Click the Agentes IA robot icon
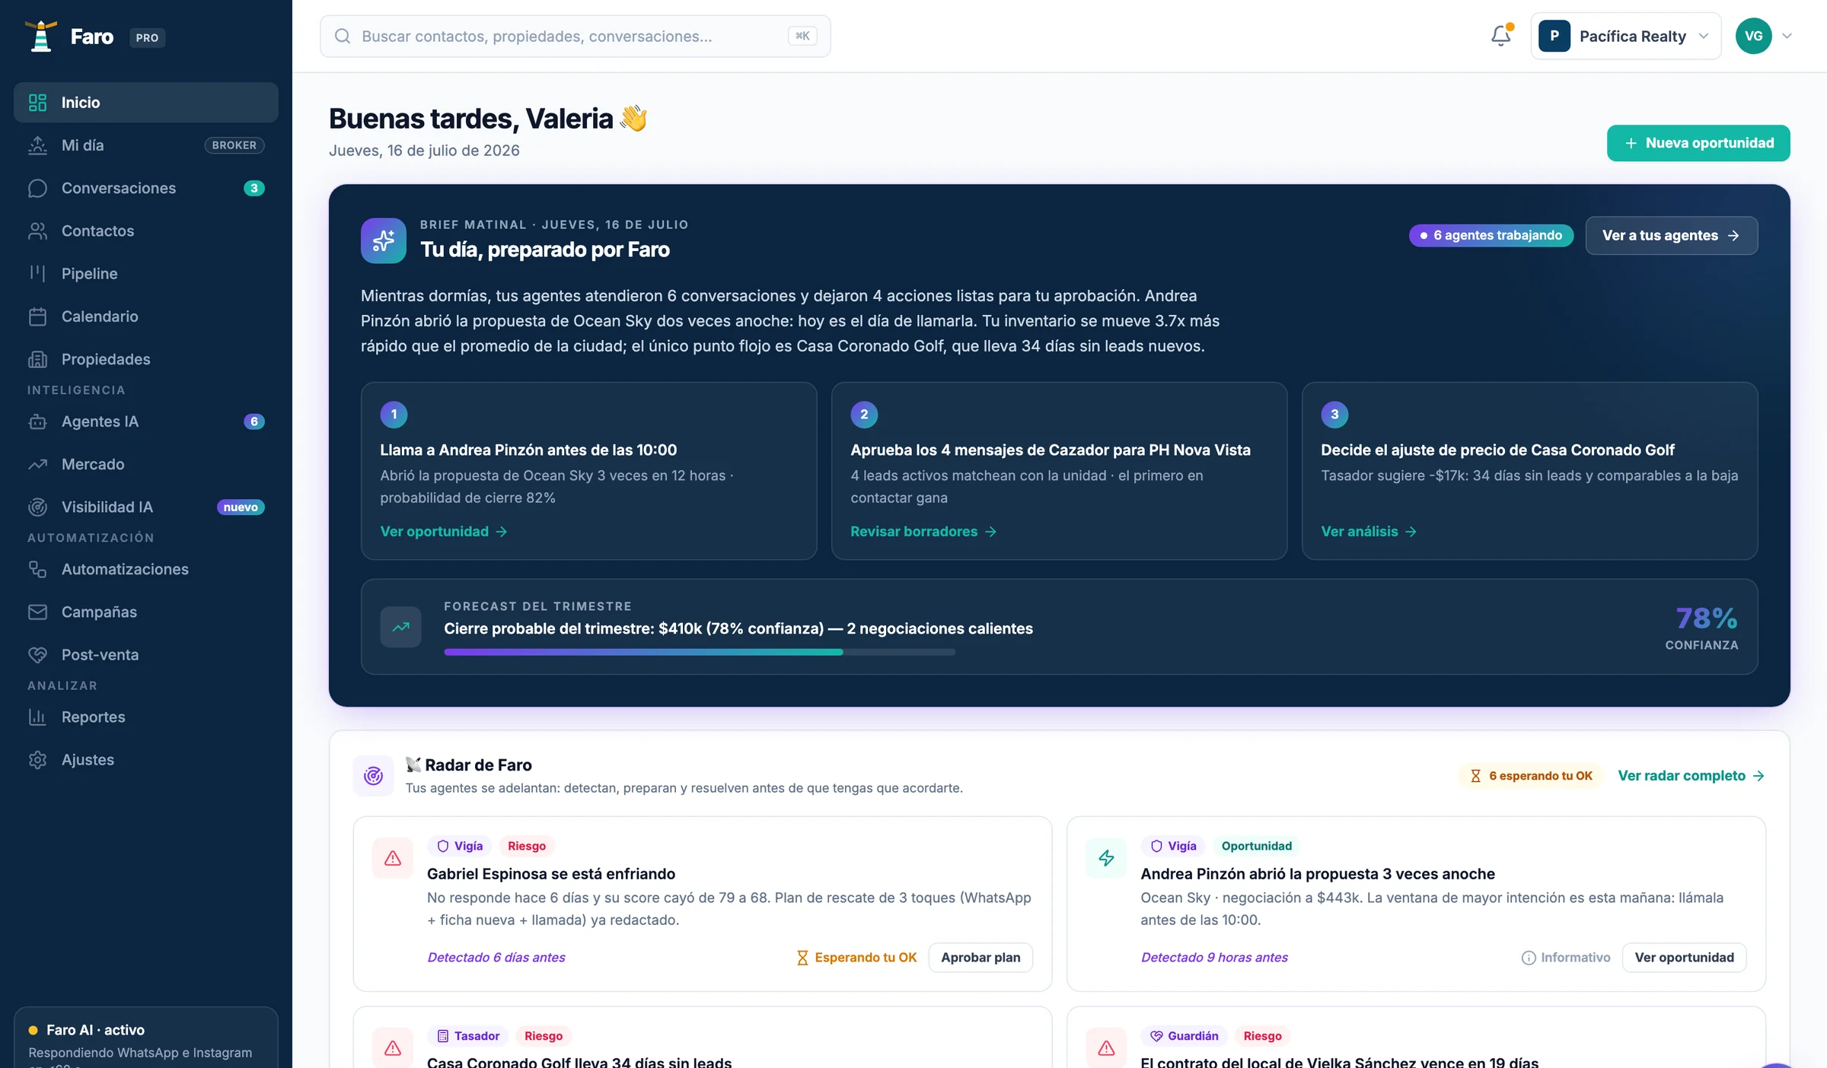1827x1068 pixels. coord(37,421)
